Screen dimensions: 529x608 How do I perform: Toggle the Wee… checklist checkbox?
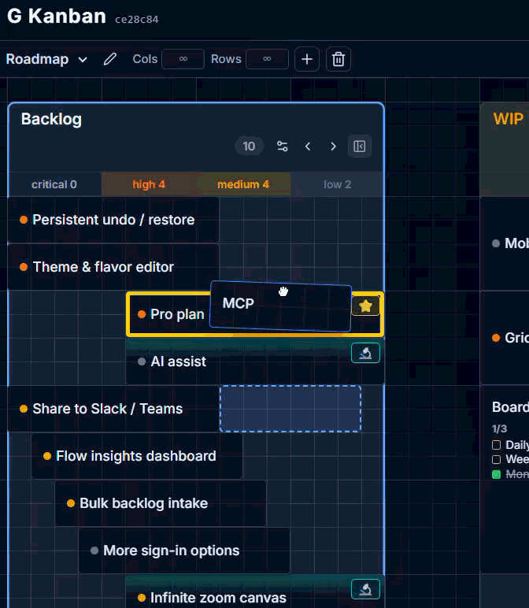coord(496,459)
